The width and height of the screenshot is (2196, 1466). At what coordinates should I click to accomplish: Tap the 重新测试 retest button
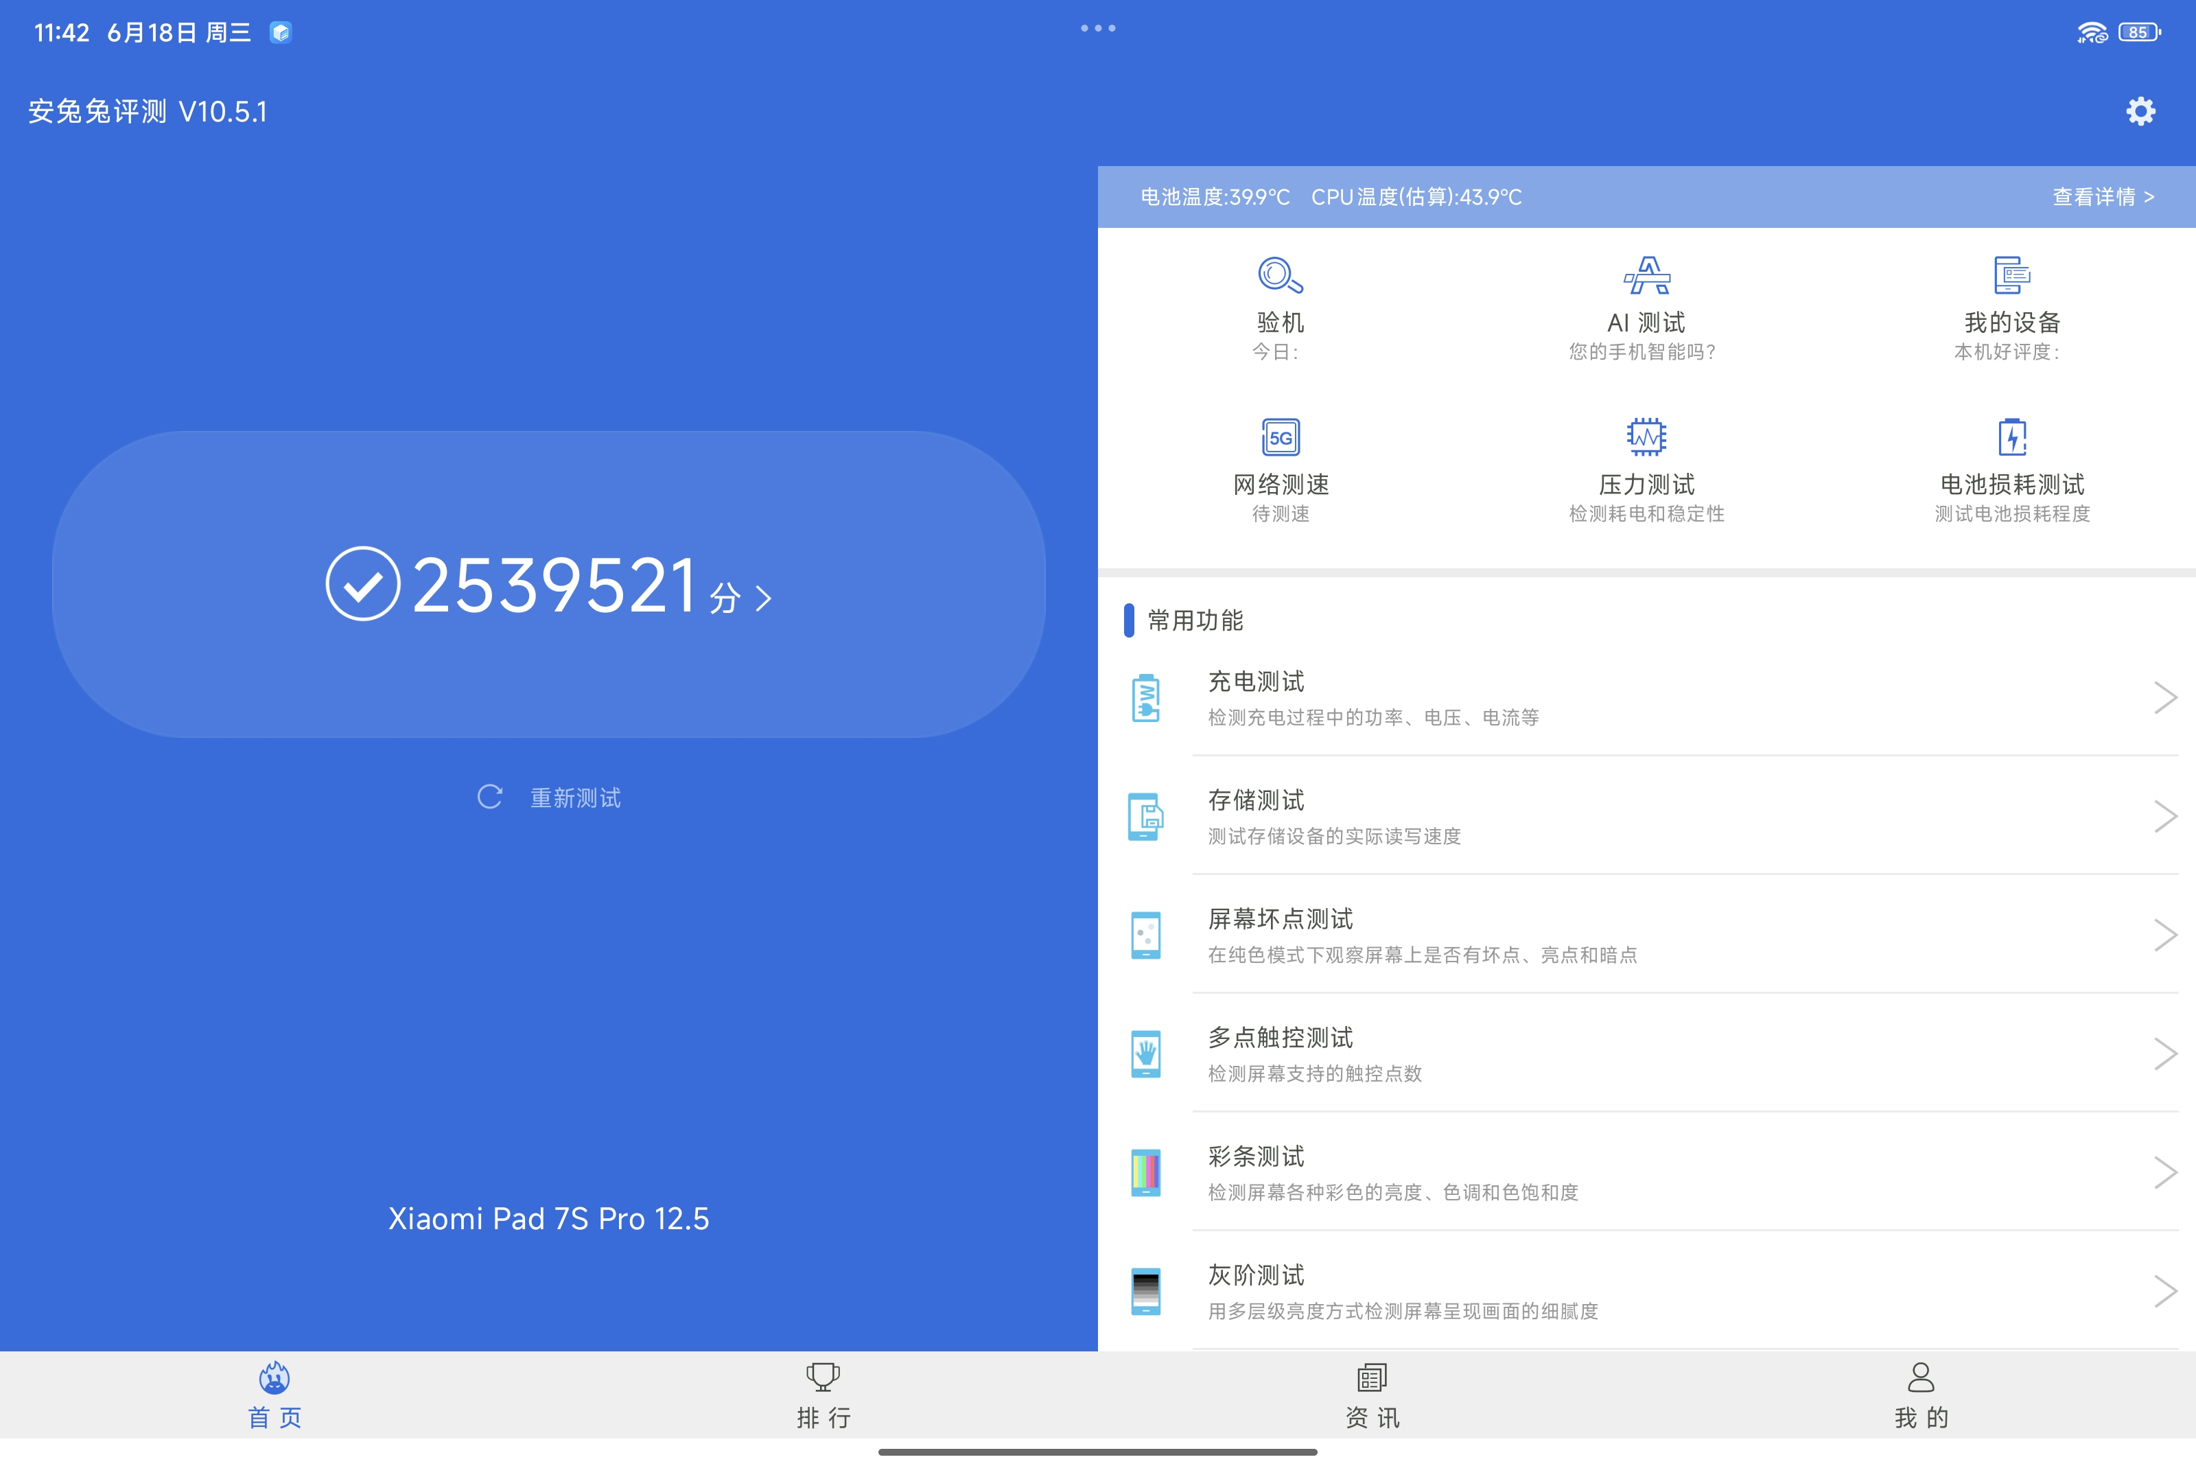[x=549, y=798]
